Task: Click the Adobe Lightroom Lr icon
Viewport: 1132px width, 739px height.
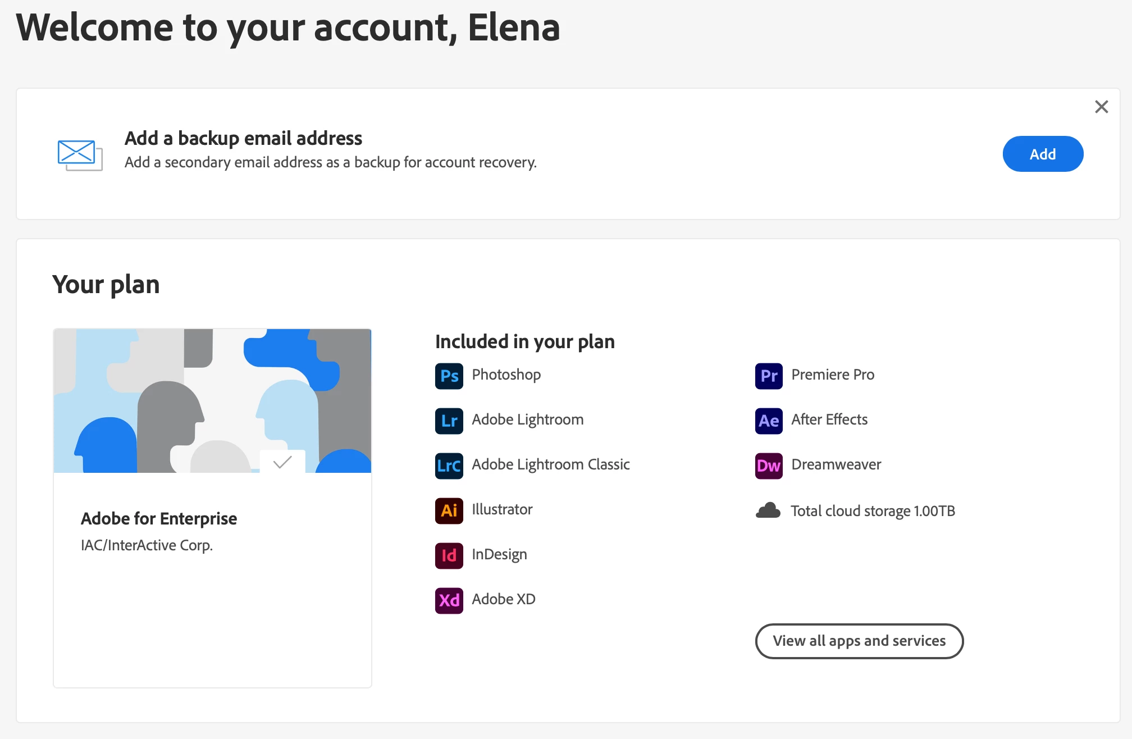Action: click(x=449, y=421)
